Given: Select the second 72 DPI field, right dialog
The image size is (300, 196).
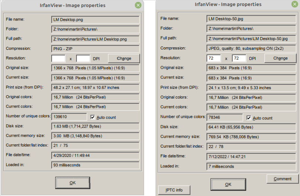Looking at the screenshot, I should pos(239,58).
